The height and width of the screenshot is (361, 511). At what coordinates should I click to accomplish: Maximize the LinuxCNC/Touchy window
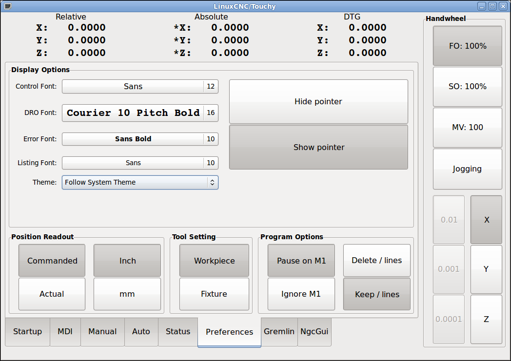pos(492,6)
